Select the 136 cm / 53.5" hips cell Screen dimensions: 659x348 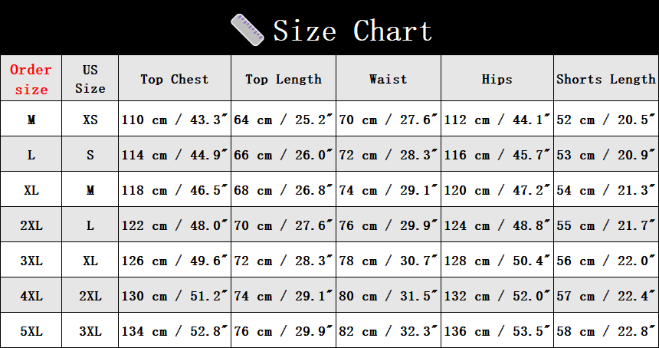click(x=497, y=331)
